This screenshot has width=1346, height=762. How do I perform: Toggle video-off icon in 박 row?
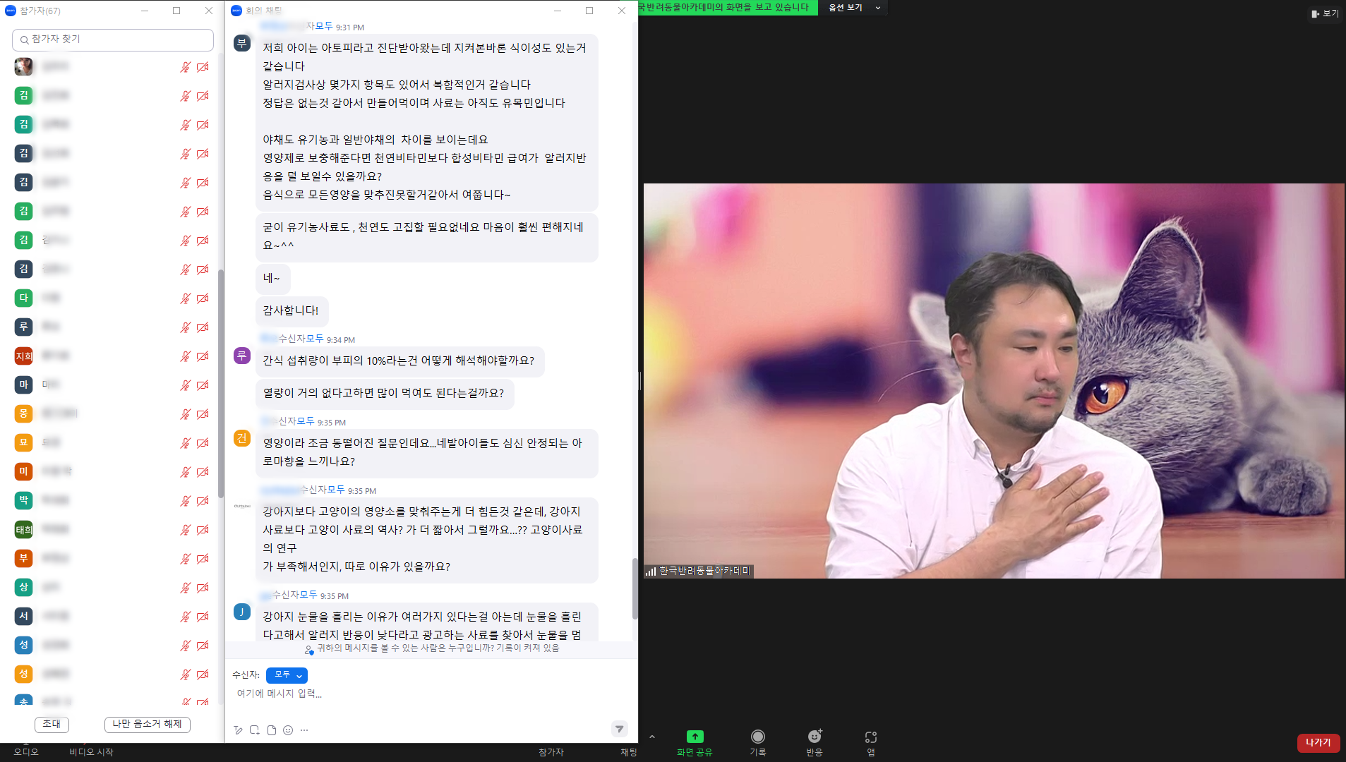[x=203, y=501]
